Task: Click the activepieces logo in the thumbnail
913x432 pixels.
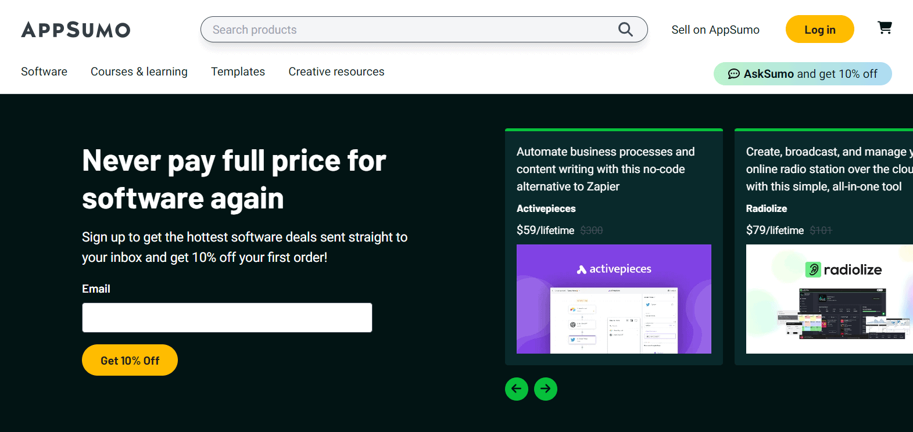Action: [614, 269]
